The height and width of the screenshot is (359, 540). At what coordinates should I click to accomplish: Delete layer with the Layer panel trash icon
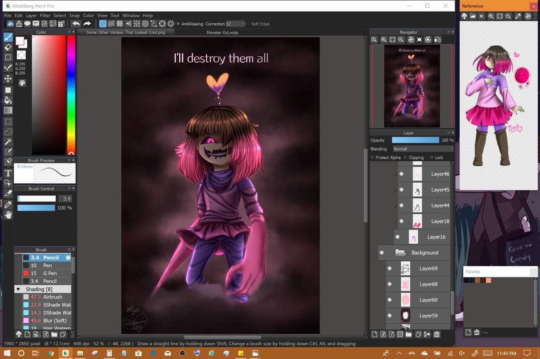437,334
